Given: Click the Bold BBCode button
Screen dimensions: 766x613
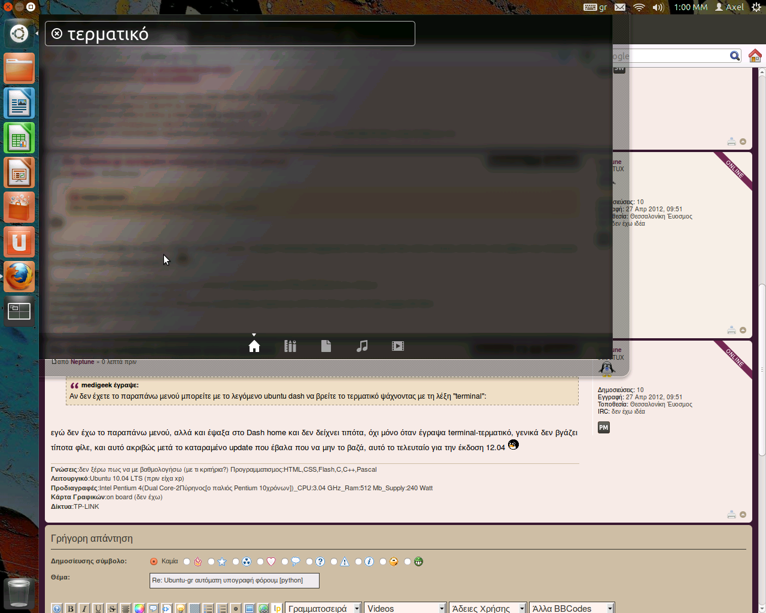Looking at the screenshot, I should click(71, 608).
